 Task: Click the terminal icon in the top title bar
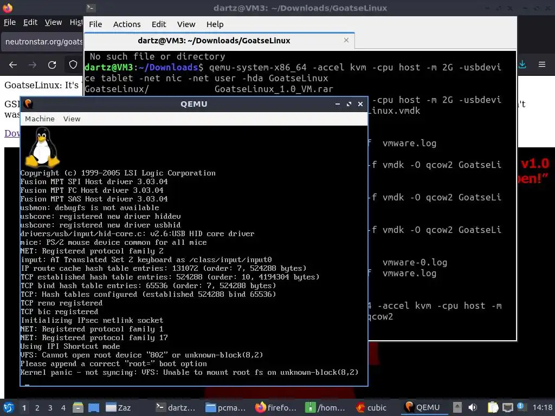tap(91, 8)
